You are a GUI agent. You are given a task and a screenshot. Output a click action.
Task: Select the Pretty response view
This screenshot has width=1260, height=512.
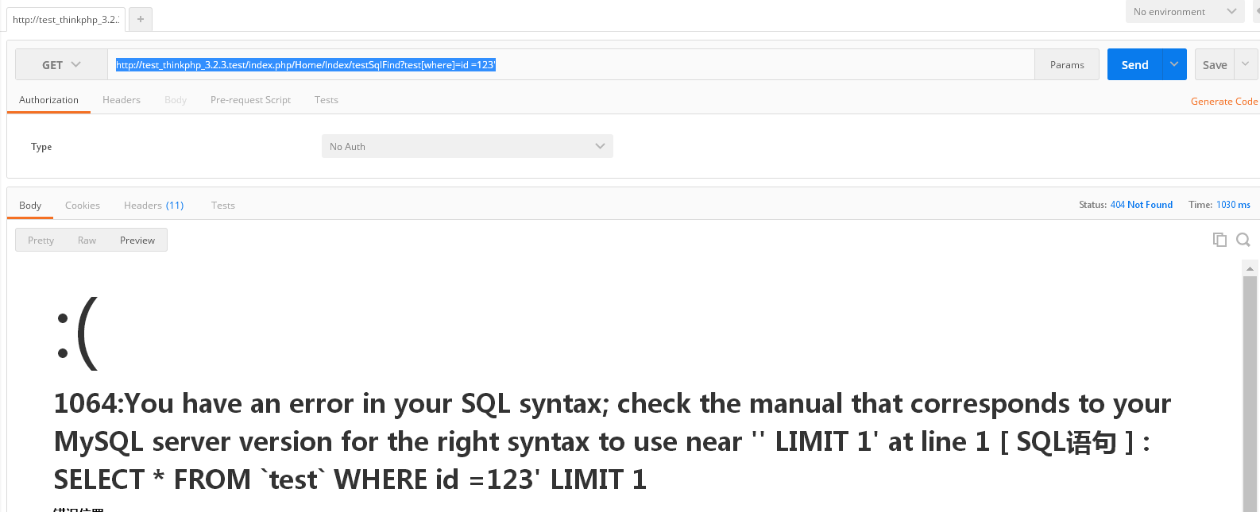pyautogui.click(x=41, y=241)
